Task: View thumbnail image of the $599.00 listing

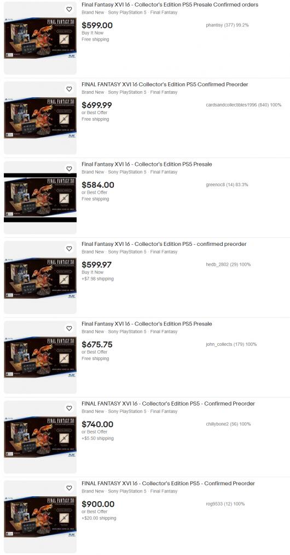Action: tap(40, 38)
